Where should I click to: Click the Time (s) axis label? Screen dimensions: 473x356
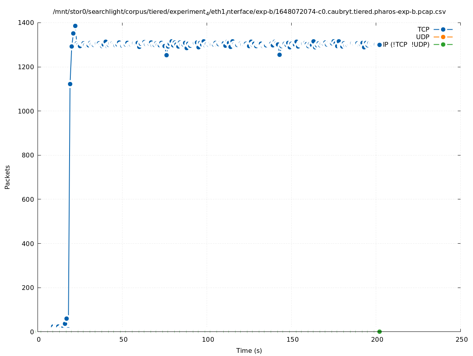click(249, 350)
